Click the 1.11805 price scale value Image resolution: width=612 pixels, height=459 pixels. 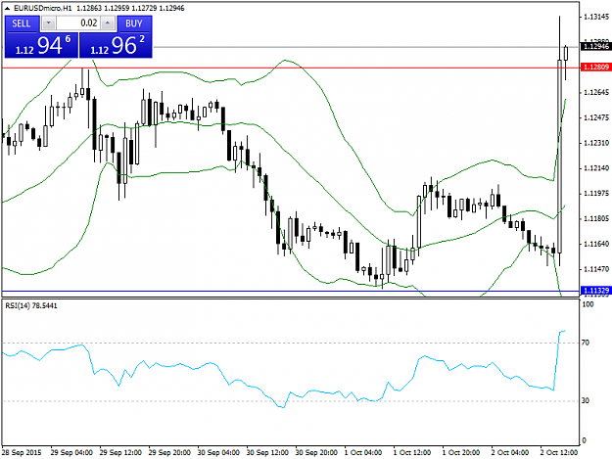pyautogui.click(x=596, y=218)
